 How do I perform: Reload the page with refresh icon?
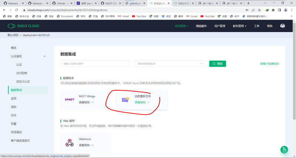tap(17, 10)
